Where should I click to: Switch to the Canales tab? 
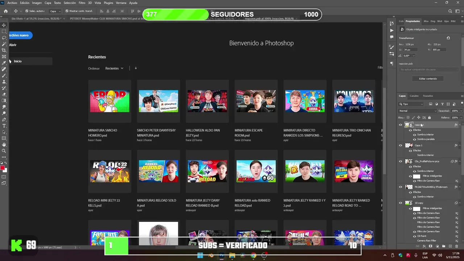coord(414,96)
